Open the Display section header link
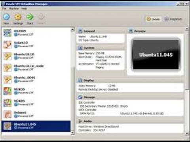The width and height of the screenshot is (190, 142). click(89, 80)
